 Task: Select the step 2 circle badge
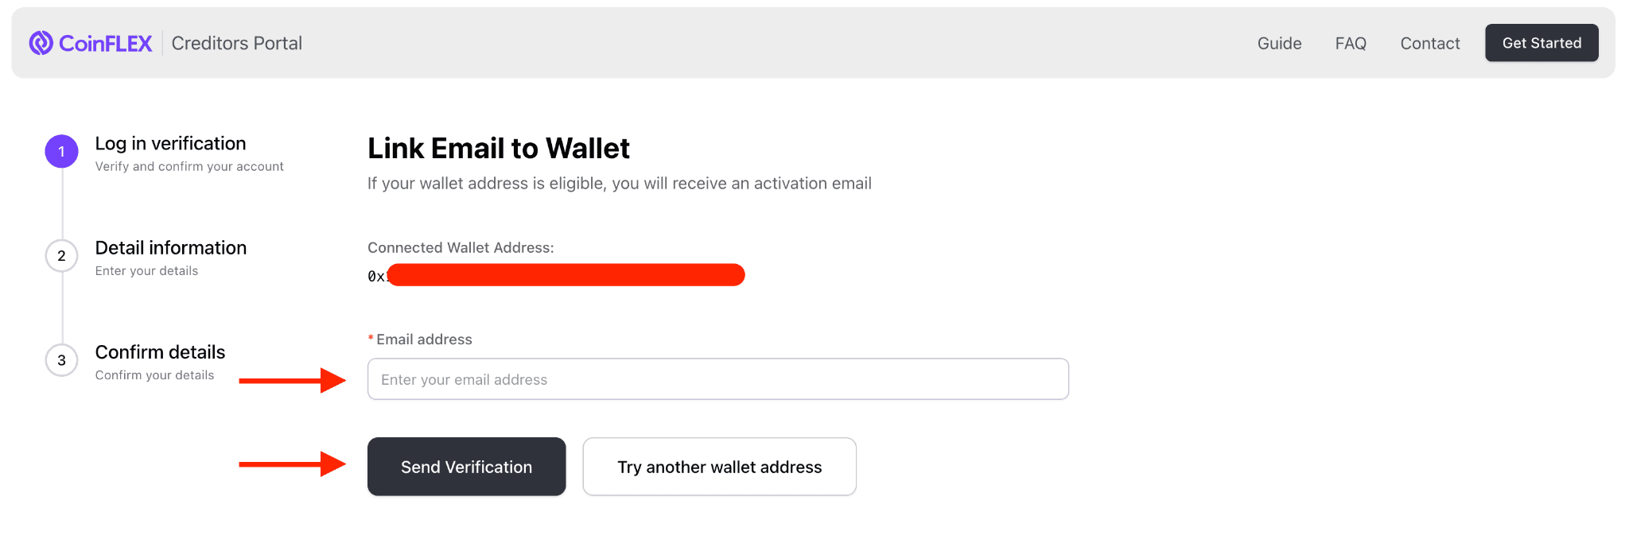(x=61, y=255)
